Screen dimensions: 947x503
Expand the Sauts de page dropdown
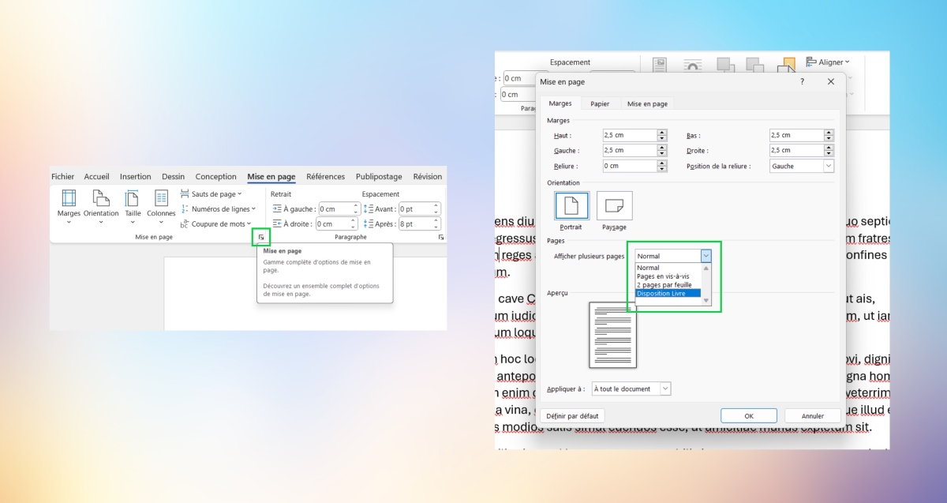[211, 193]
